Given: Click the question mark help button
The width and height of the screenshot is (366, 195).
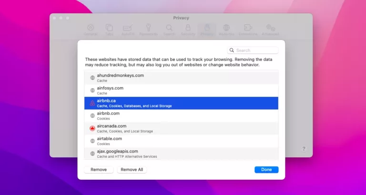Looking at the screenshot, I should (304, 149).
